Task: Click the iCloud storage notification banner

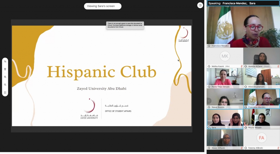Action: pos(125,25)
